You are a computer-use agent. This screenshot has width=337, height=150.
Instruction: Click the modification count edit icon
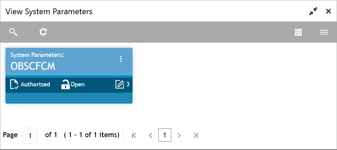[120, 84]
